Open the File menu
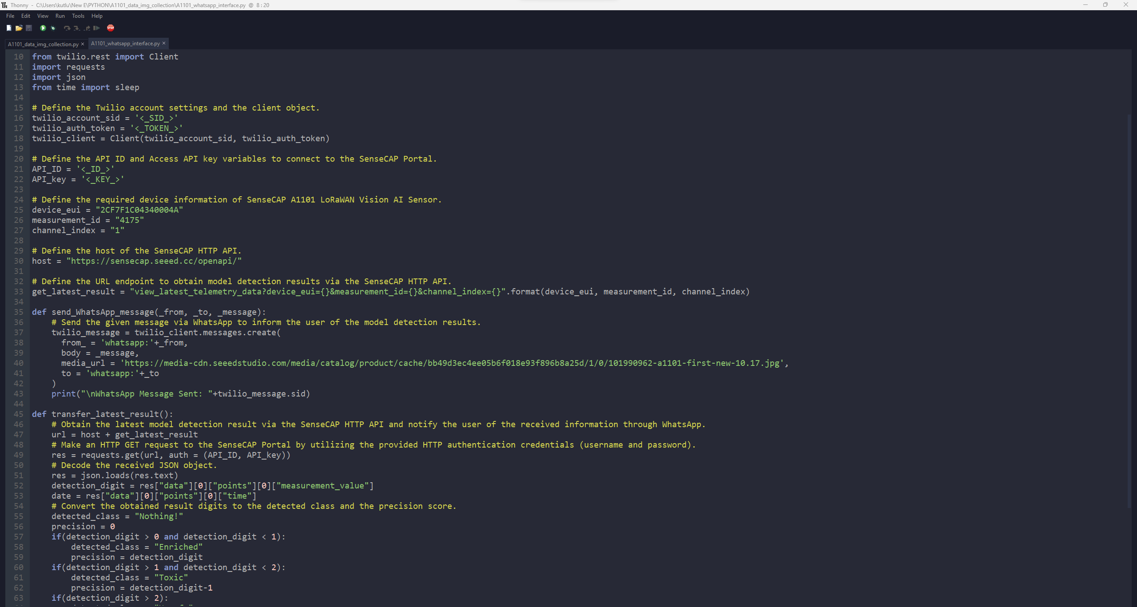The image size is (1137, 607). point(10,16)
